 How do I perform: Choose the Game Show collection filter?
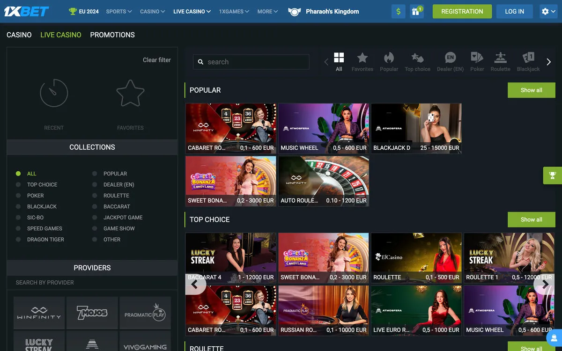(x=95, y=228)
